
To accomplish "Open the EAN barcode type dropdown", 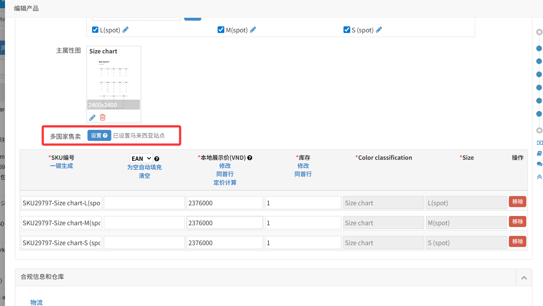I will [141, 159].
